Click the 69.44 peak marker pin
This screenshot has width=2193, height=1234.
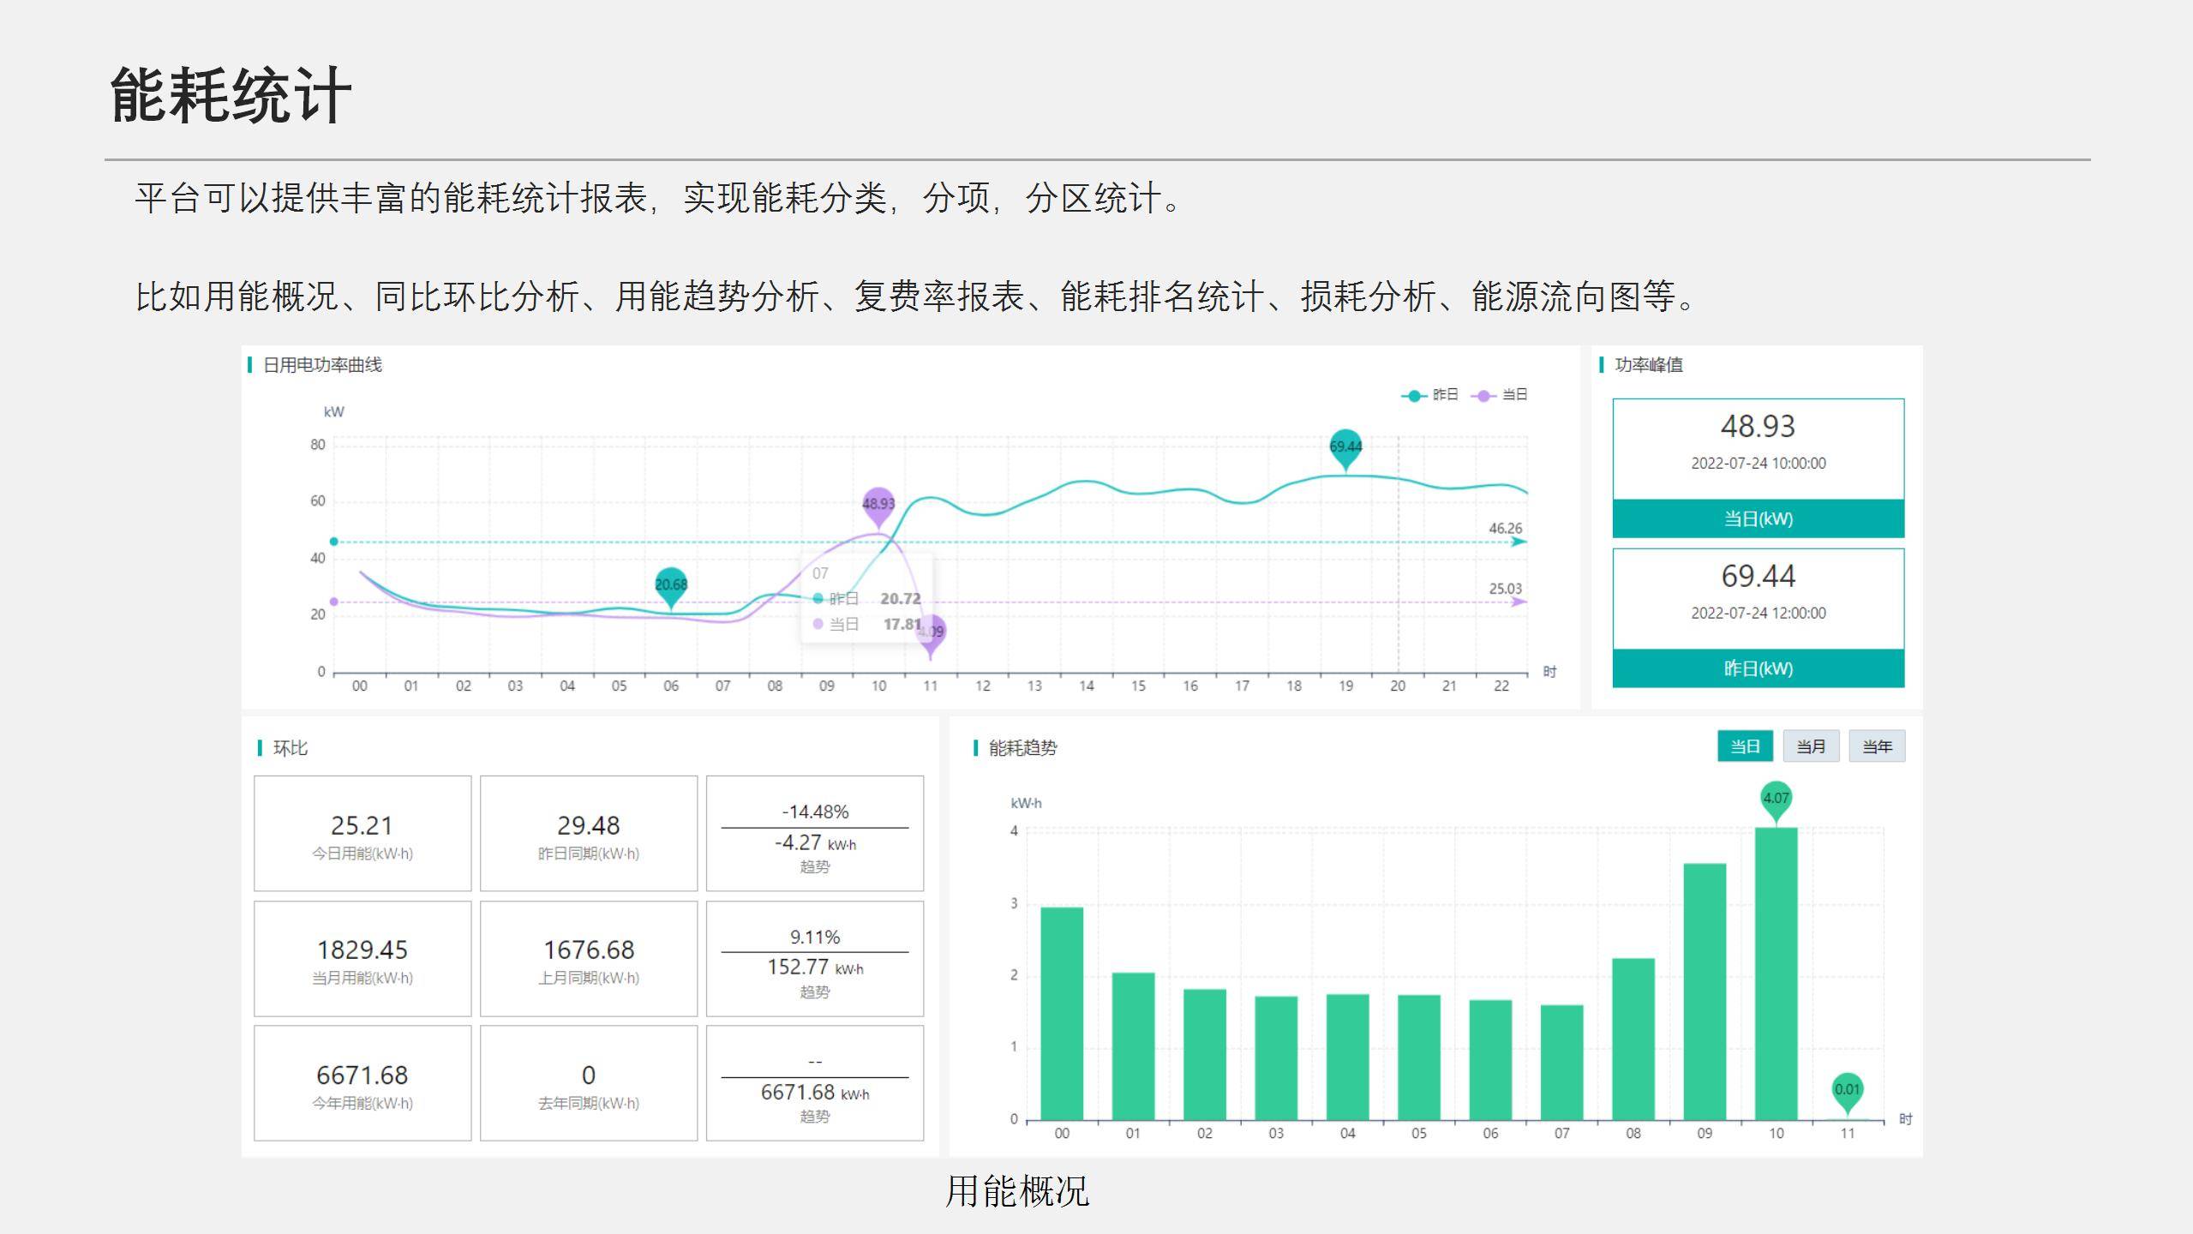point(1345,446)
